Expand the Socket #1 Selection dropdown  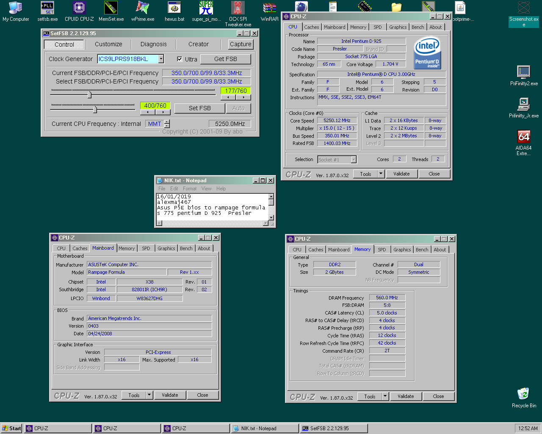(x=354, y=160)
